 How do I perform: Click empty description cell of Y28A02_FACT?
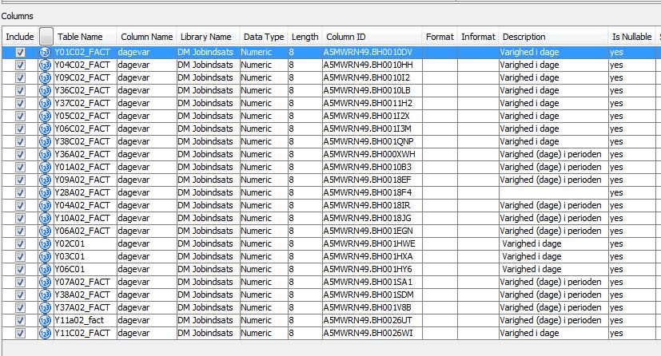click(554, 192)
